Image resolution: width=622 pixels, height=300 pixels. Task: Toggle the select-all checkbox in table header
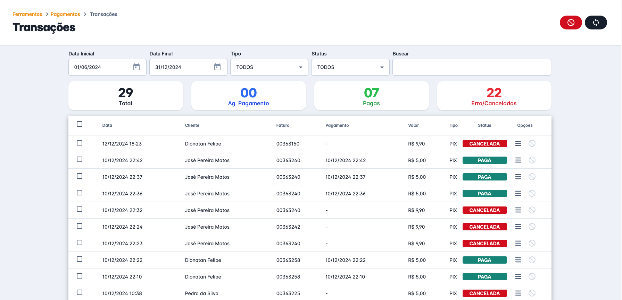point(80,124)
